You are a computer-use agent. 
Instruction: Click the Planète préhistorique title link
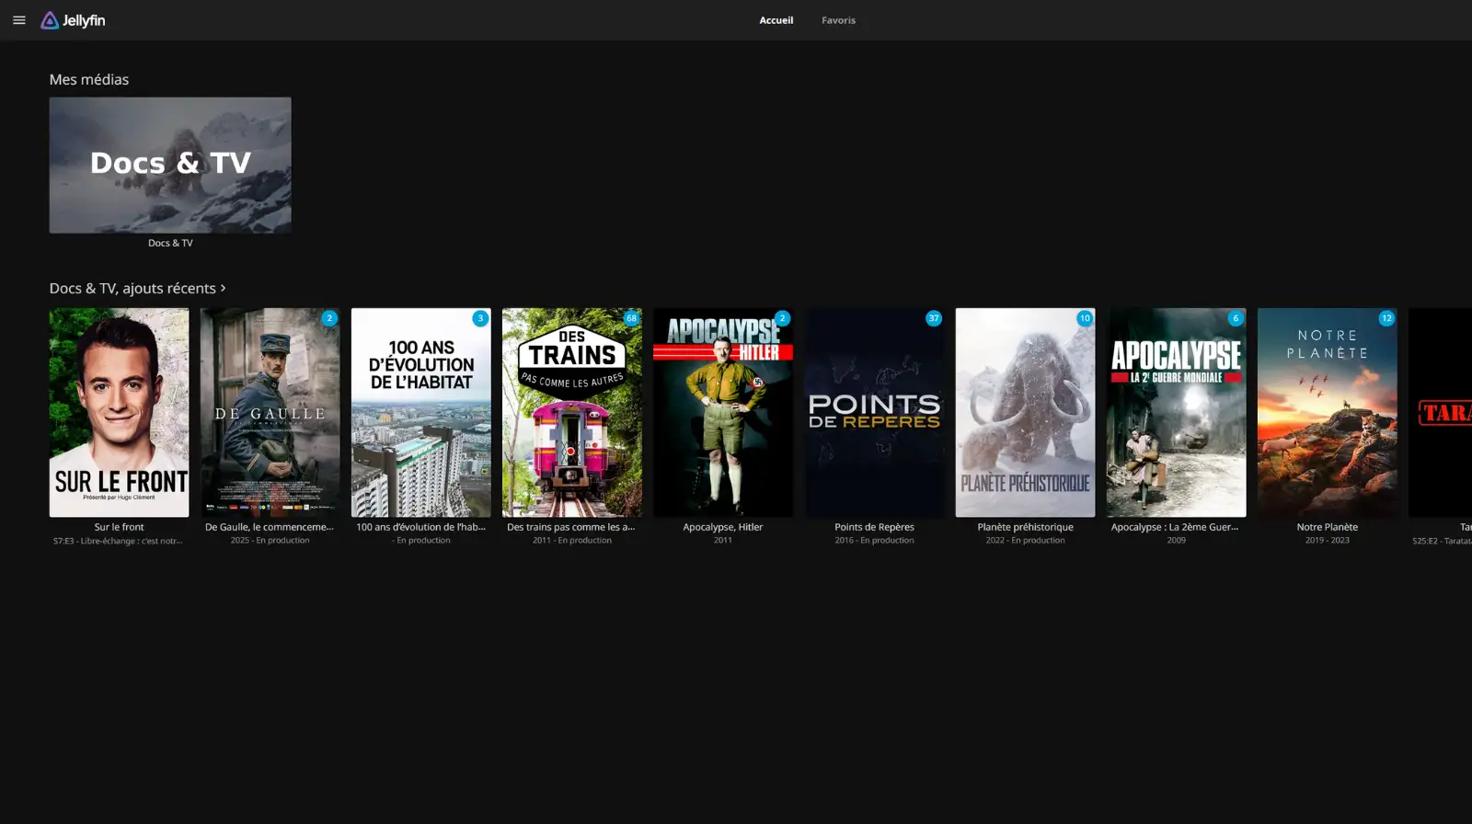(1025, 527)
